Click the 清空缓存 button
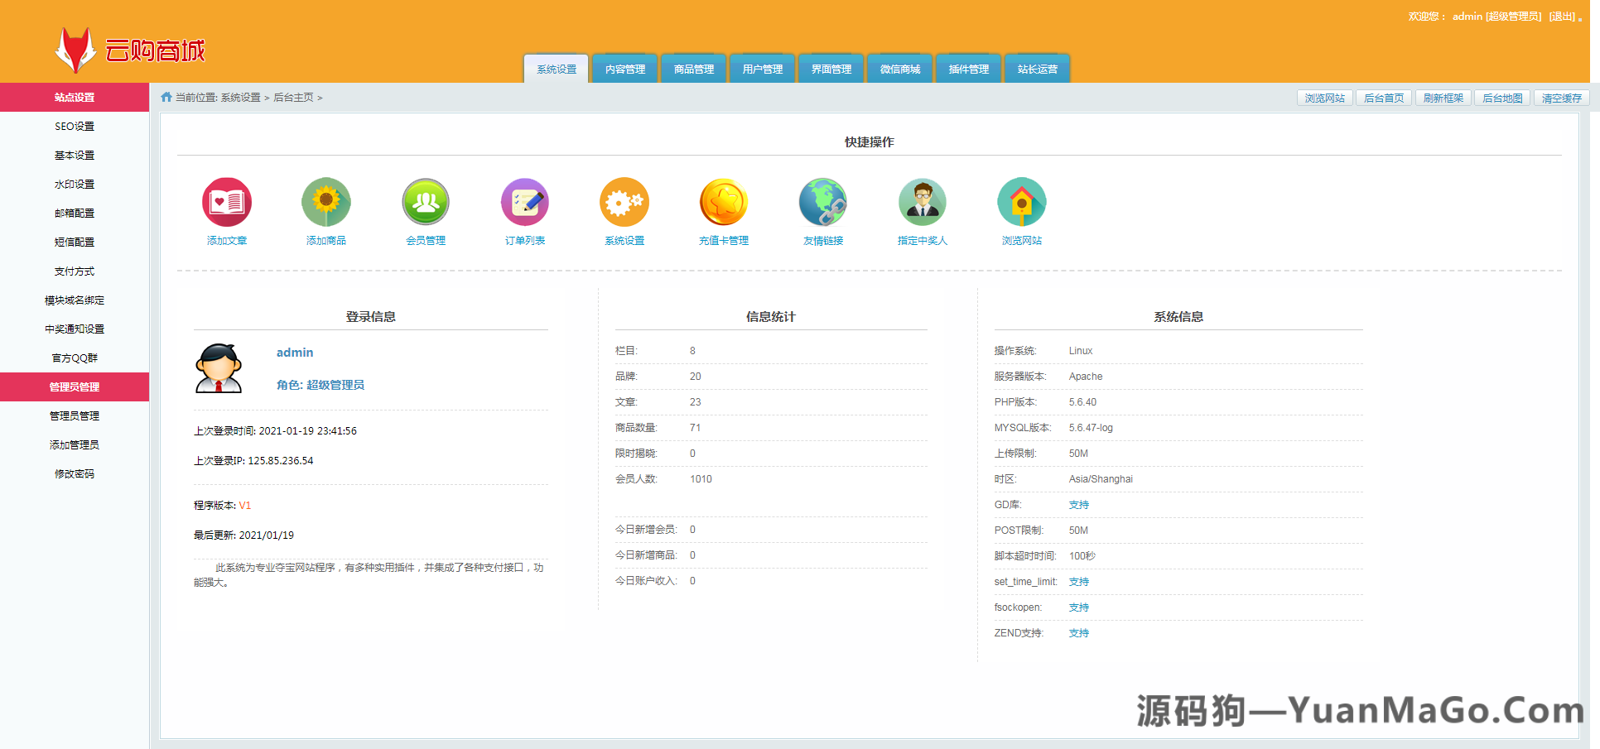This screenshot has height=749, width=1600. tap(1560, 97)
